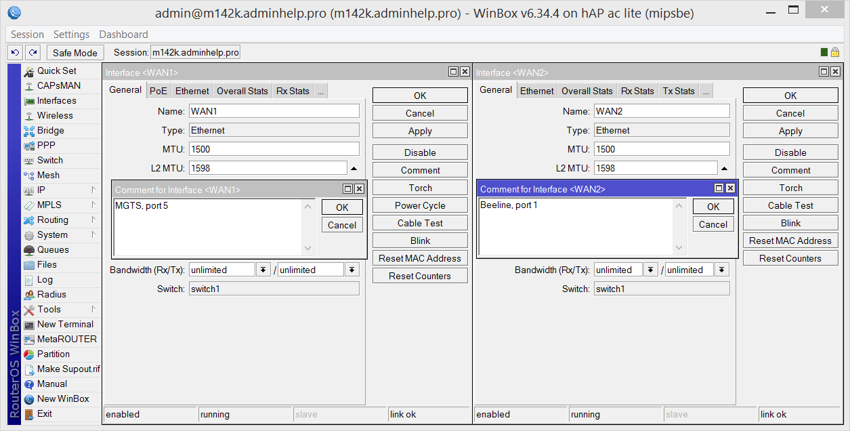This screenshot has height=431, width=850.
Task: Cancel the WAN2 comment dialog
Action: point(713,224)
